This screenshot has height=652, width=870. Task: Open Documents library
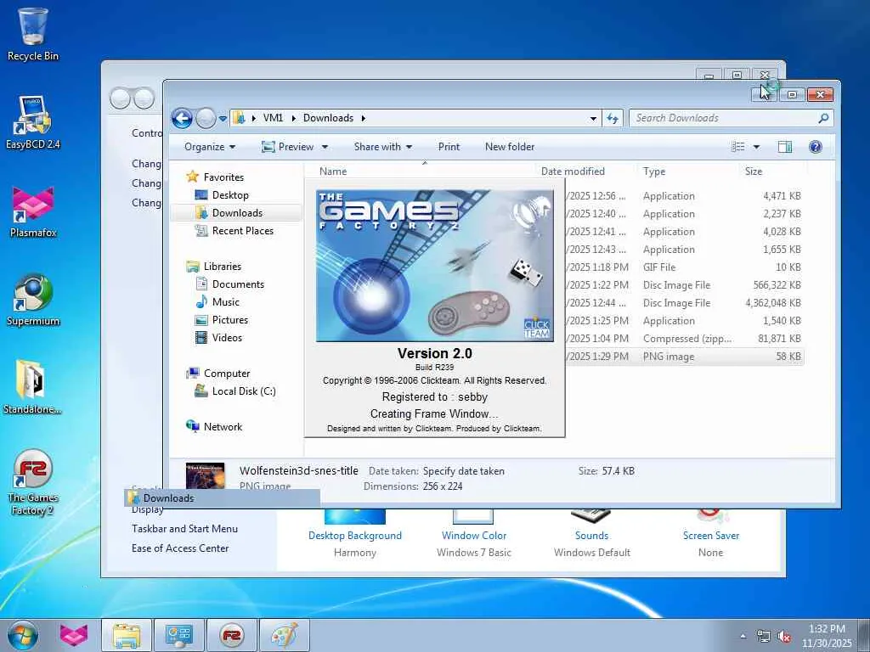click(x=238, y=284)
